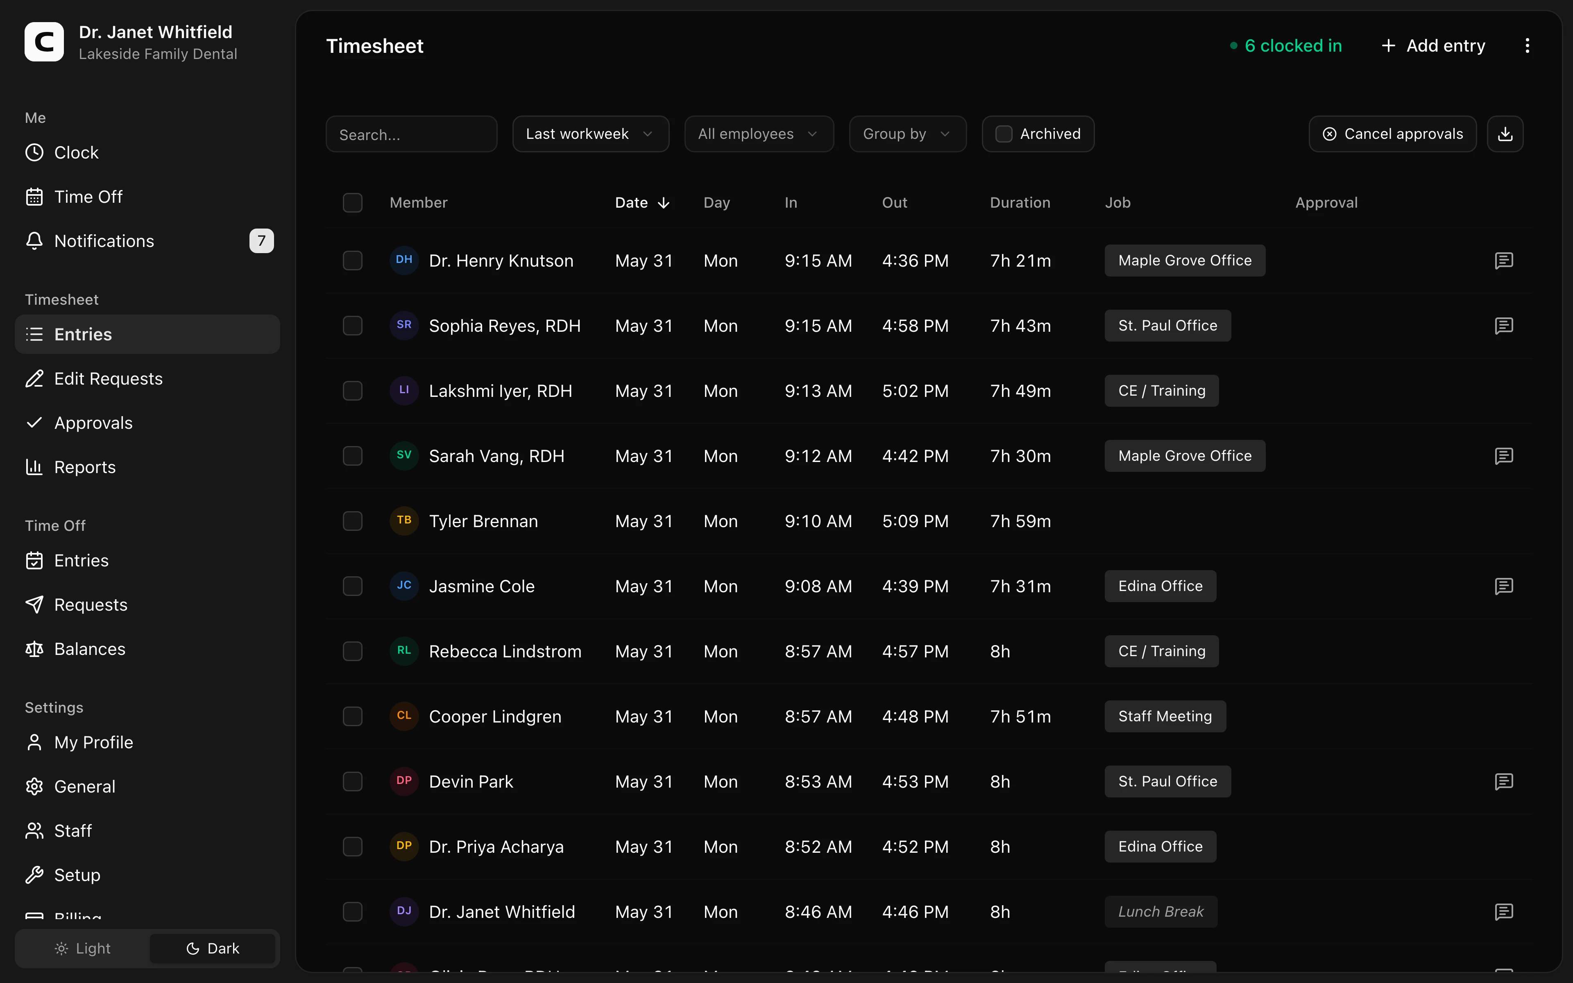Click the bar chart icon for Reports
The image size is (1573, 983).
pyautogui.click(x=34, y=467)
